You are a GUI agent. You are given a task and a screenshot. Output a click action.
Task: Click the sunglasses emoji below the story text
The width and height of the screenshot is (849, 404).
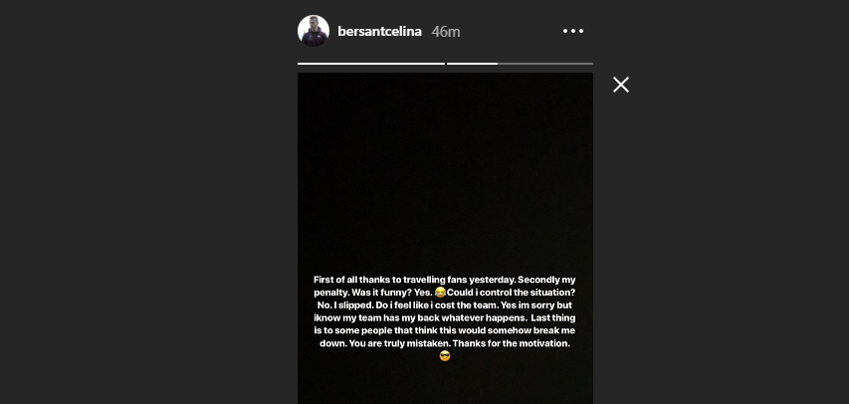pyautogui.click(x=445, y=356)
